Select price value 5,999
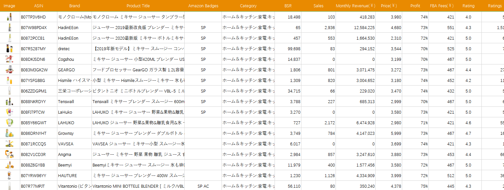Viewport: 504px width, 190px height. (396, 133)
